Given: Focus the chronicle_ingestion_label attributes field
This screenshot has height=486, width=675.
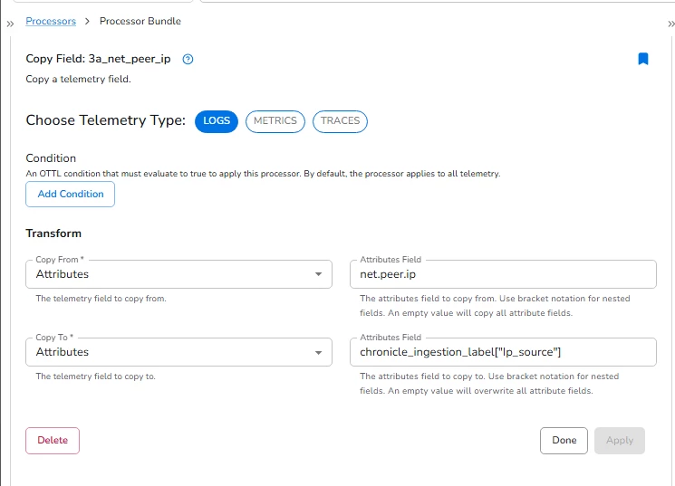Looking at the screenshot, I should point(503,352).
